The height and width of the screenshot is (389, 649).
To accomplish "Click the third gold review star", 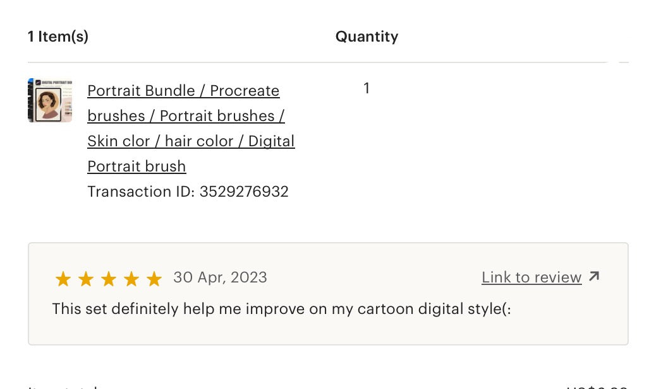I will 109,279.
